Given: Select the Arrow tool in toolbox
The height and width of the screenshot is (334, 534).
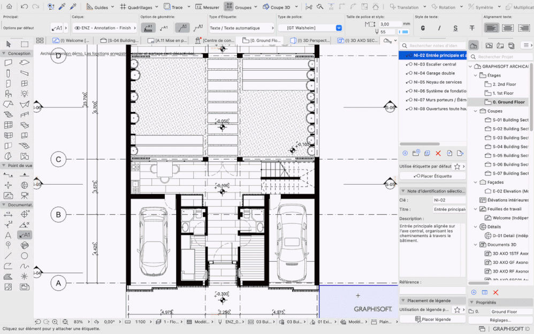Looking at the screenshot, I should tap(9, 44).
